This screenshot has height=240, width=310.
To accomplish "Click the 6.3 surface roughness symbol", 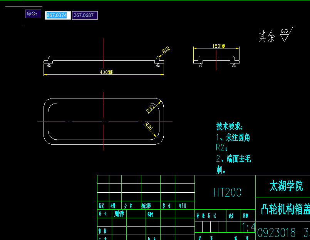I will (x=286, y=34).
